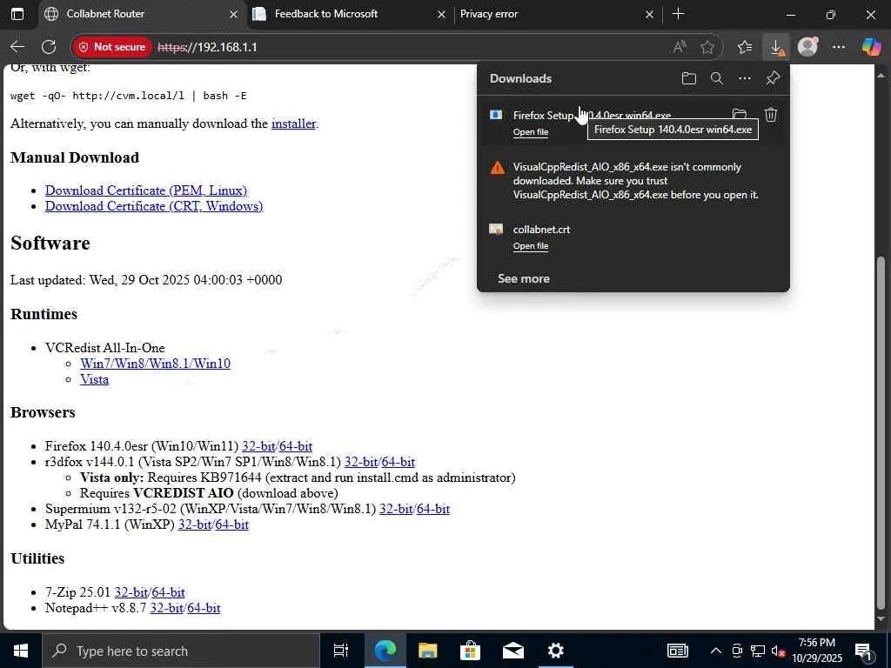Click the page vertical scrollbar thumb
The image size is (891, 668).
coord(881,431)
